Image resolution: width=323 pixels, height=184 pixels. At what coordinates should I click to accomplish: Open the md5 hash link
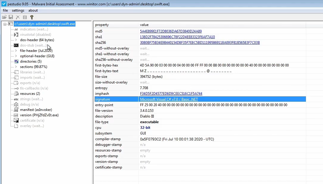171,31
